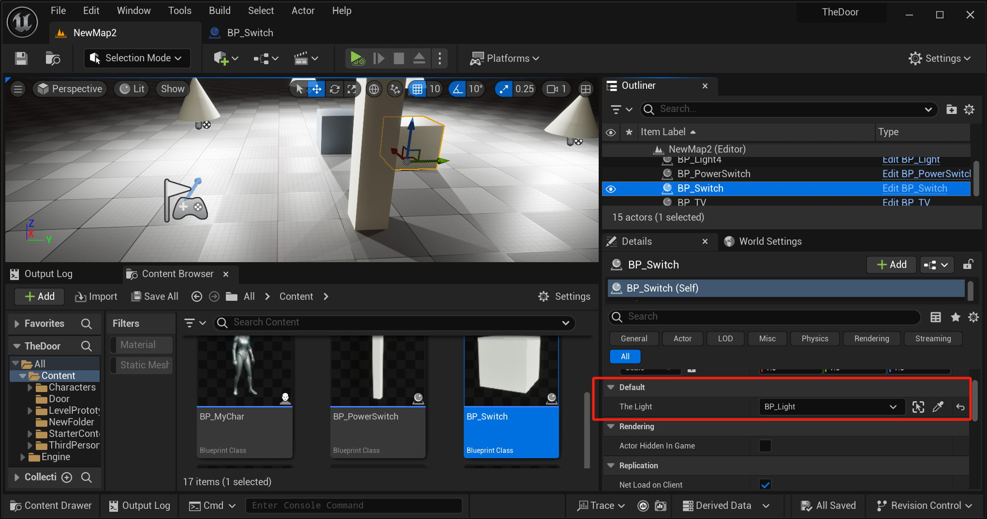Open the Blueprints toolbar dropdown
987x519 pixels.
pos(266,58)
